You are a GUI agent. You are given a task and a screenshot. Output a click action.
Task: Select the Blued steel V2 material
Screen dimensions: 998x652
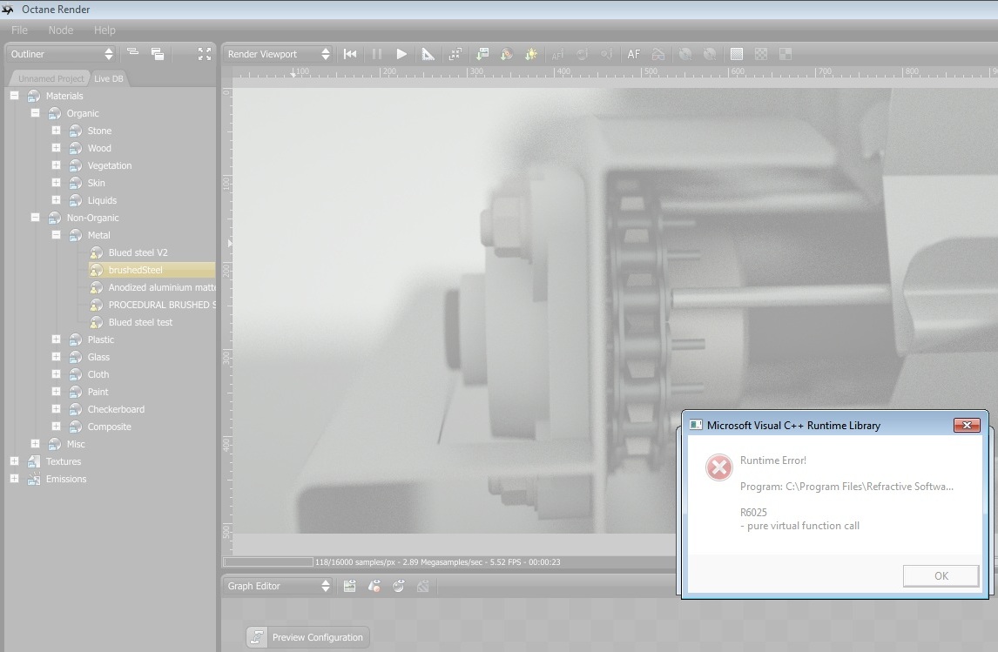(138, 252)
